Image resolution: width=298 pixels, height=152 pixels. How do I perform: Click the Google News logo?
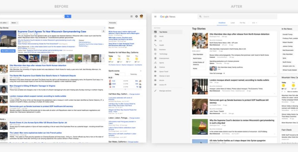(x=168, y=17)
